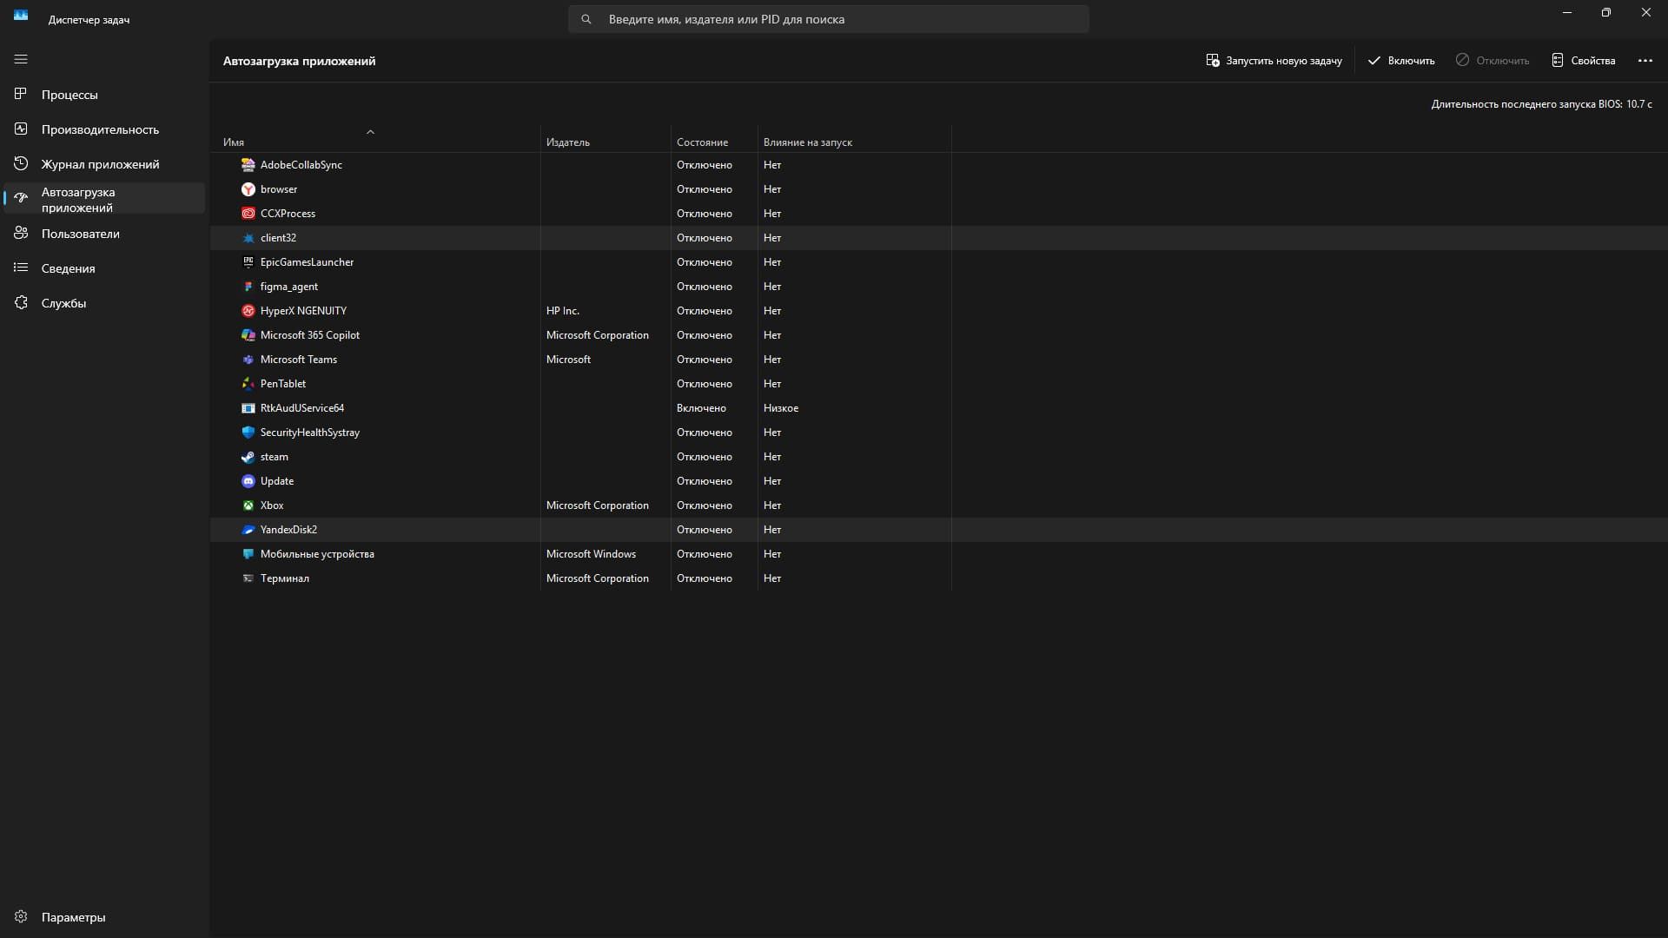Open the more options ellipsis menu

point(1645,61)
